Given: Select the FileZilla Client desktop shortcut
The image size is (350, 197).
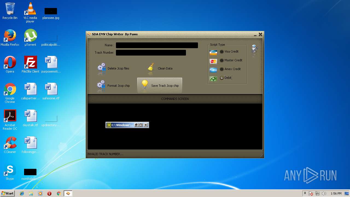Looking at the screenshot, I should point(30,65).
